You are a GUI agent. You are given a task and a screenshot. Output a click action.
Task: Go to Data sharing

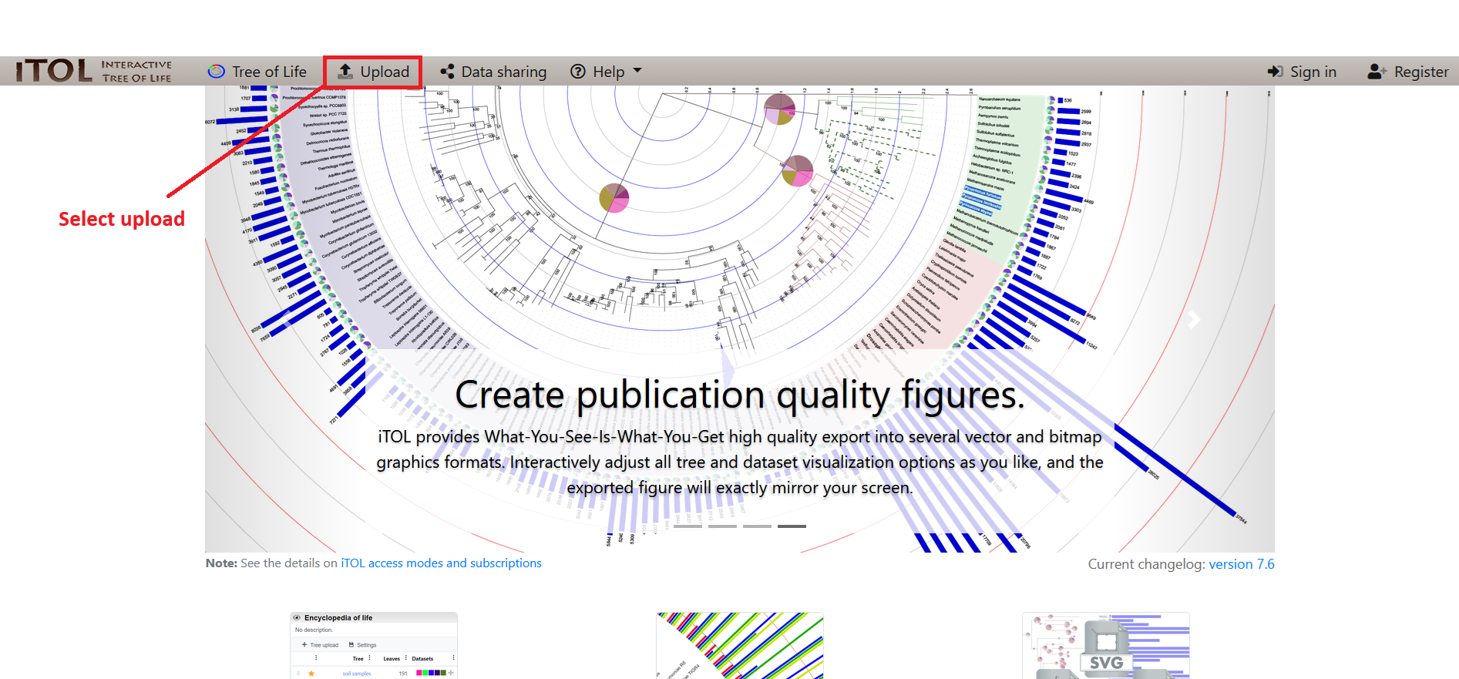(493, 72)
